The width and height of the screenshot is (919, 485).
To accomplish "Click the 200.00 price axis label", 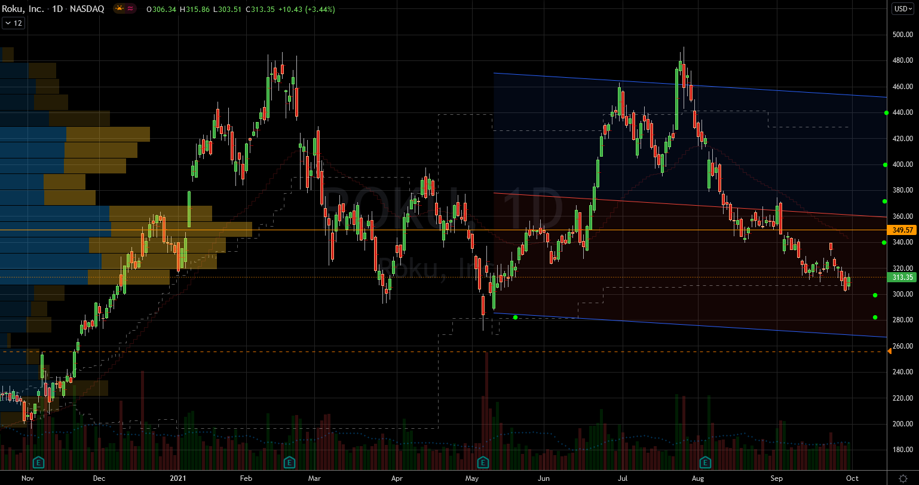I will point(902,424).
